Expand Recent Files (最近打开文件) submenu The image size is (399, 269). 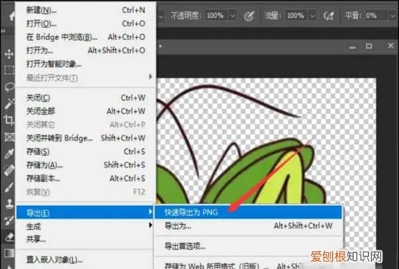pos(86,78)
